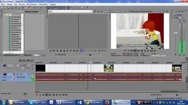Create a new project from the toolbar

coord(2,8)
